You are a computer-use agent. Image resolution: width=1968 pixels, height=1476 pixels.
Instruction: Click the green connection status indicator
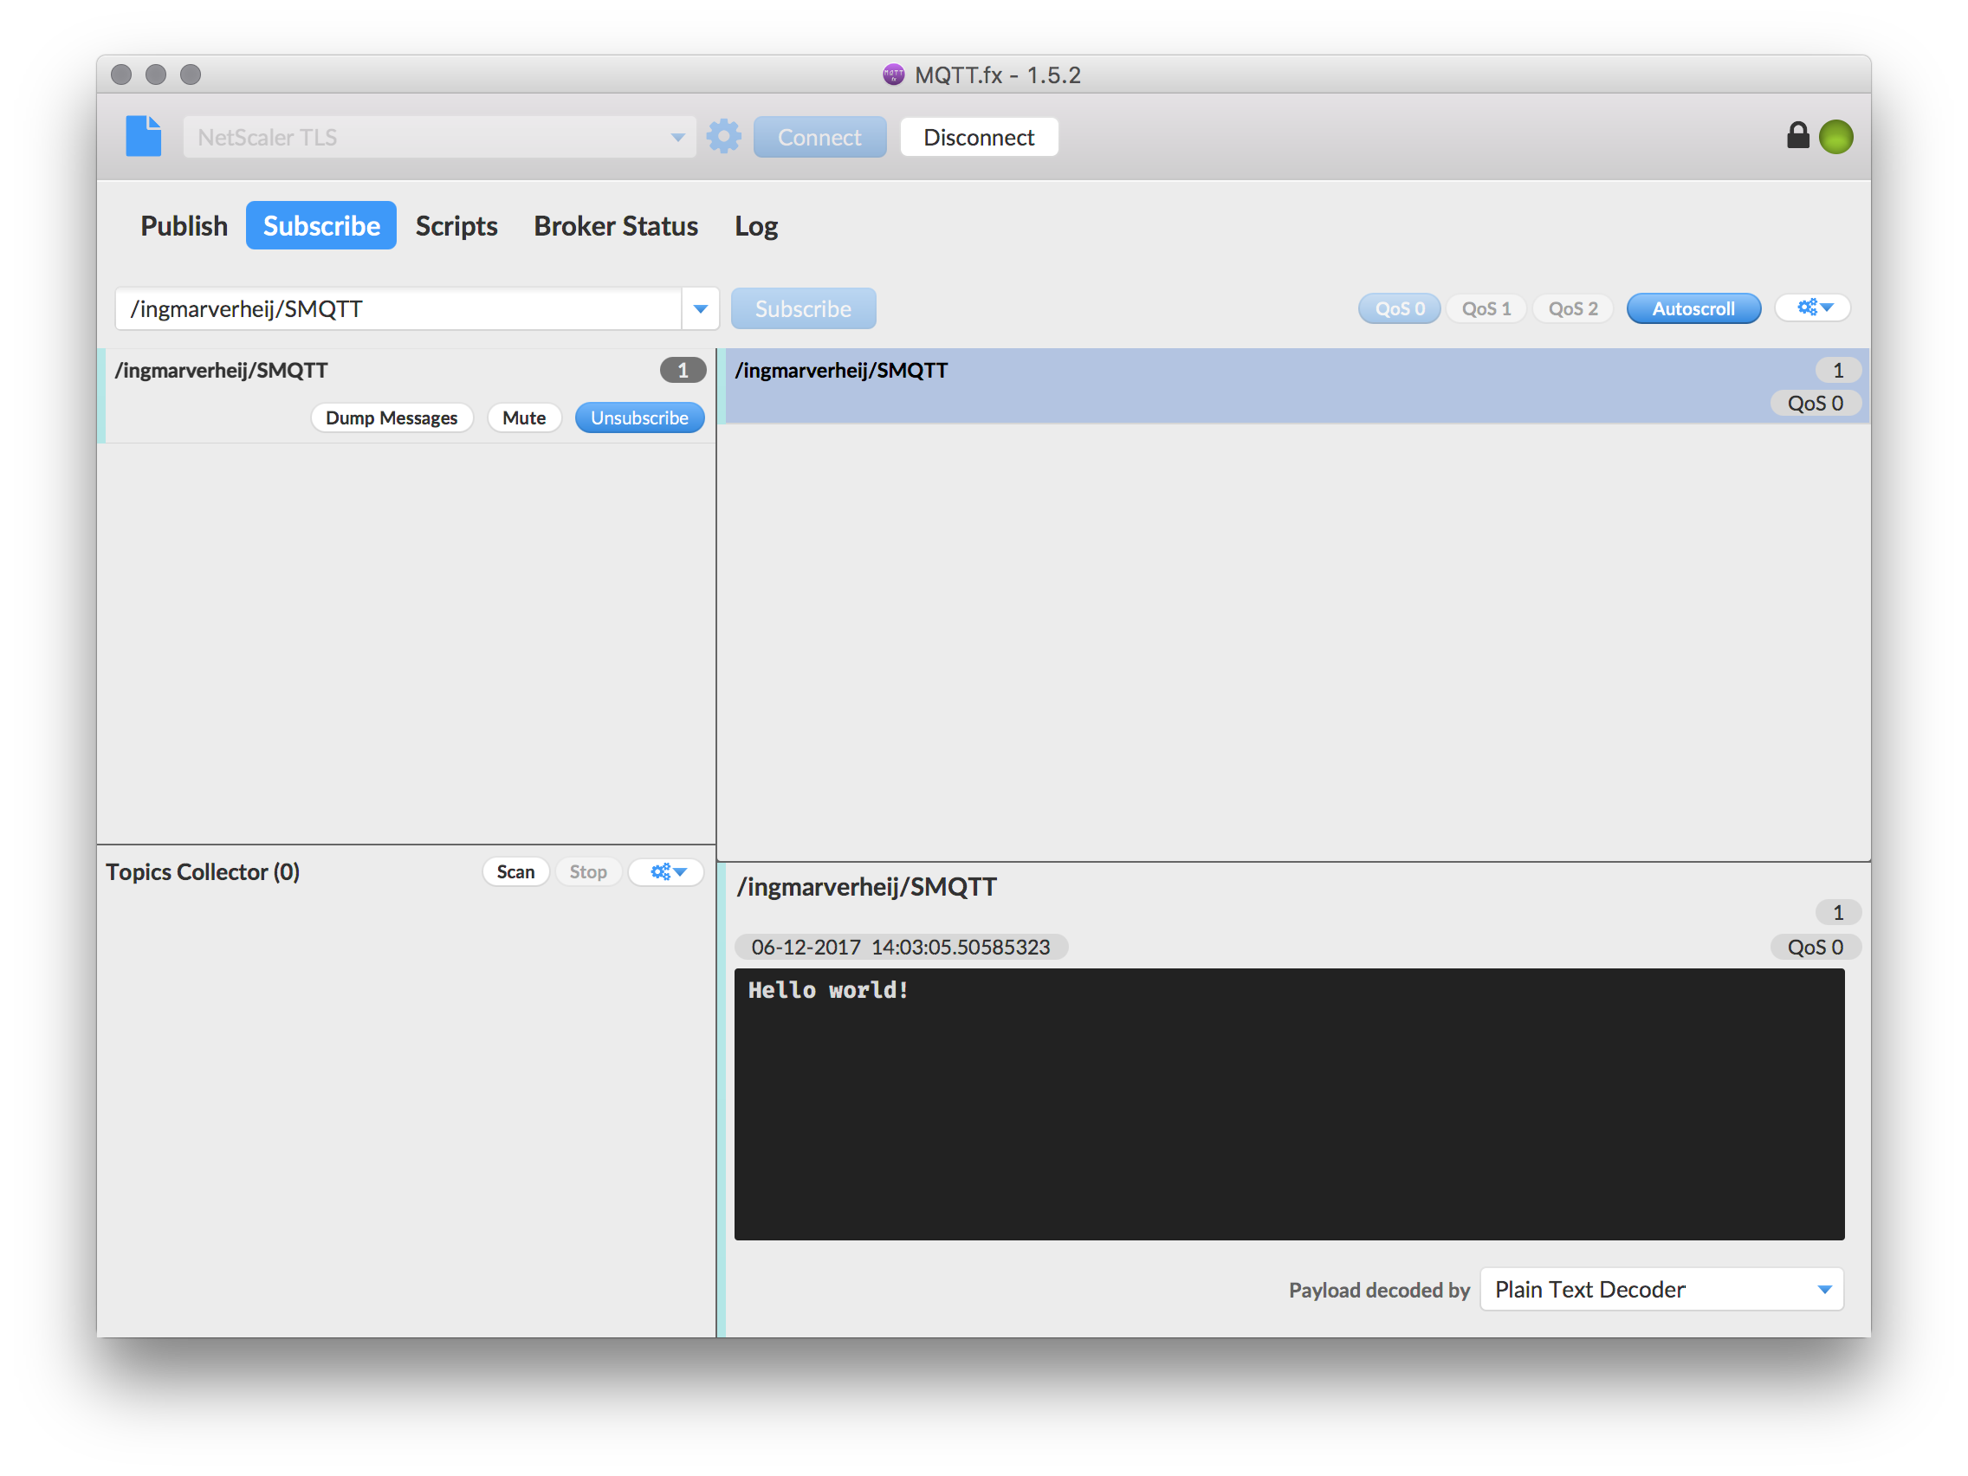click(x=1835, y=137)
